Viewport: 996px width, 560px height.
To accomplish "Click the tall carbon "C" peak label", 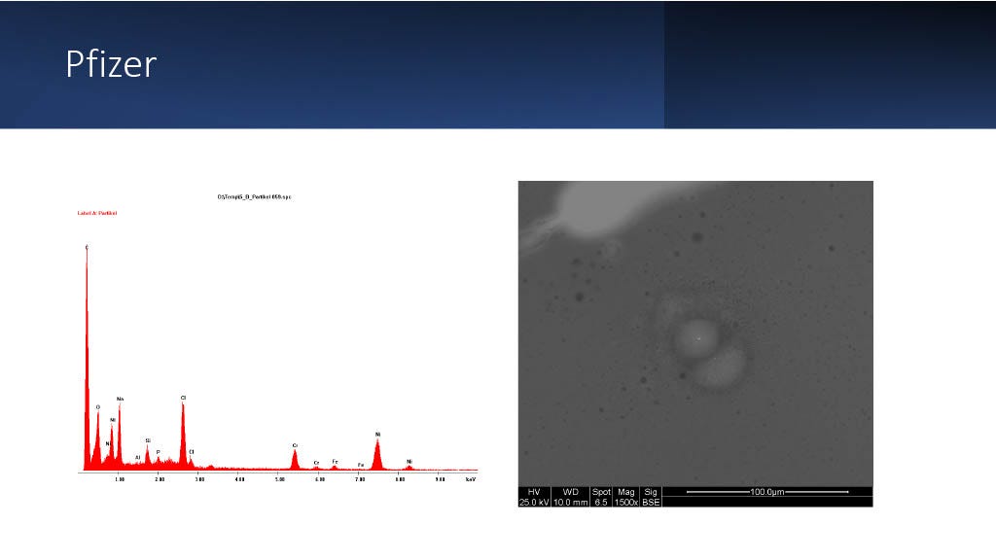I will tap(87, 248).
